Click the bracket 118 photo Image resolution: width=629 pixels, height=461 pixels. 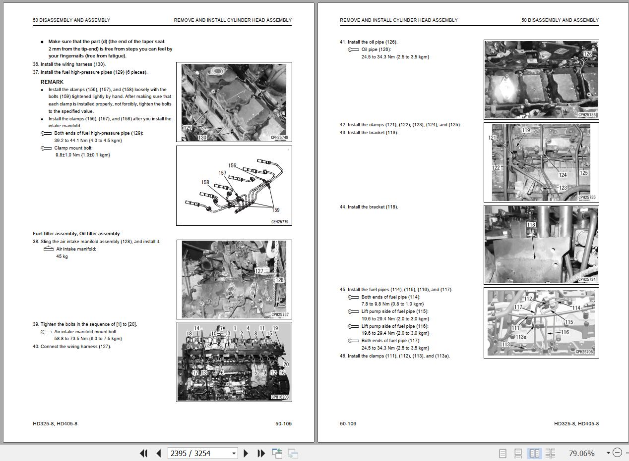[x=541, y=245]
